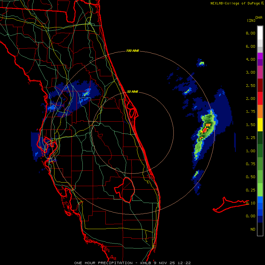Screen dimensions: 265x265
Task: Click the 0.10 legend value
Action: tap(251, 203)
